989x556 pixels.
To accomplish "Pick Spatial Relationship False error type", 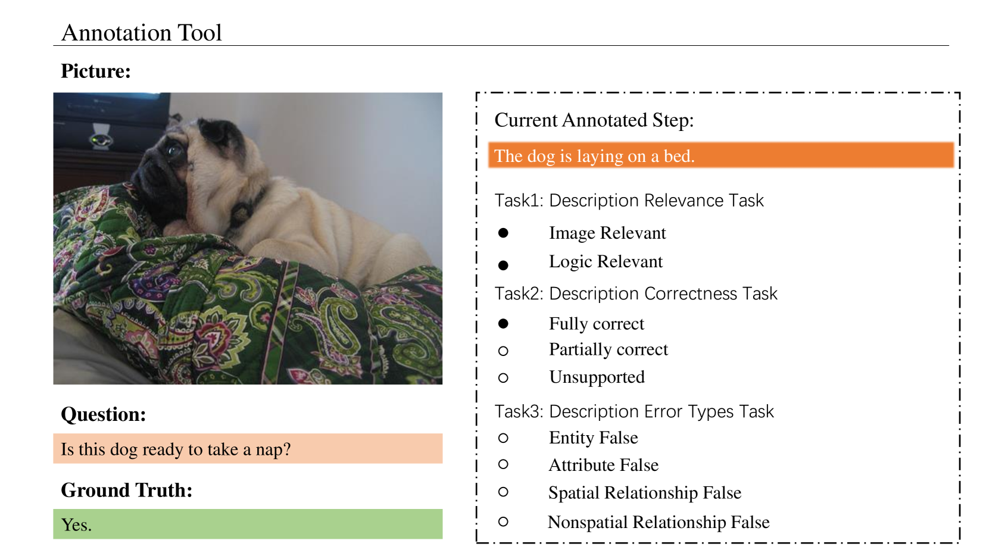I will [x=503, y=492].
